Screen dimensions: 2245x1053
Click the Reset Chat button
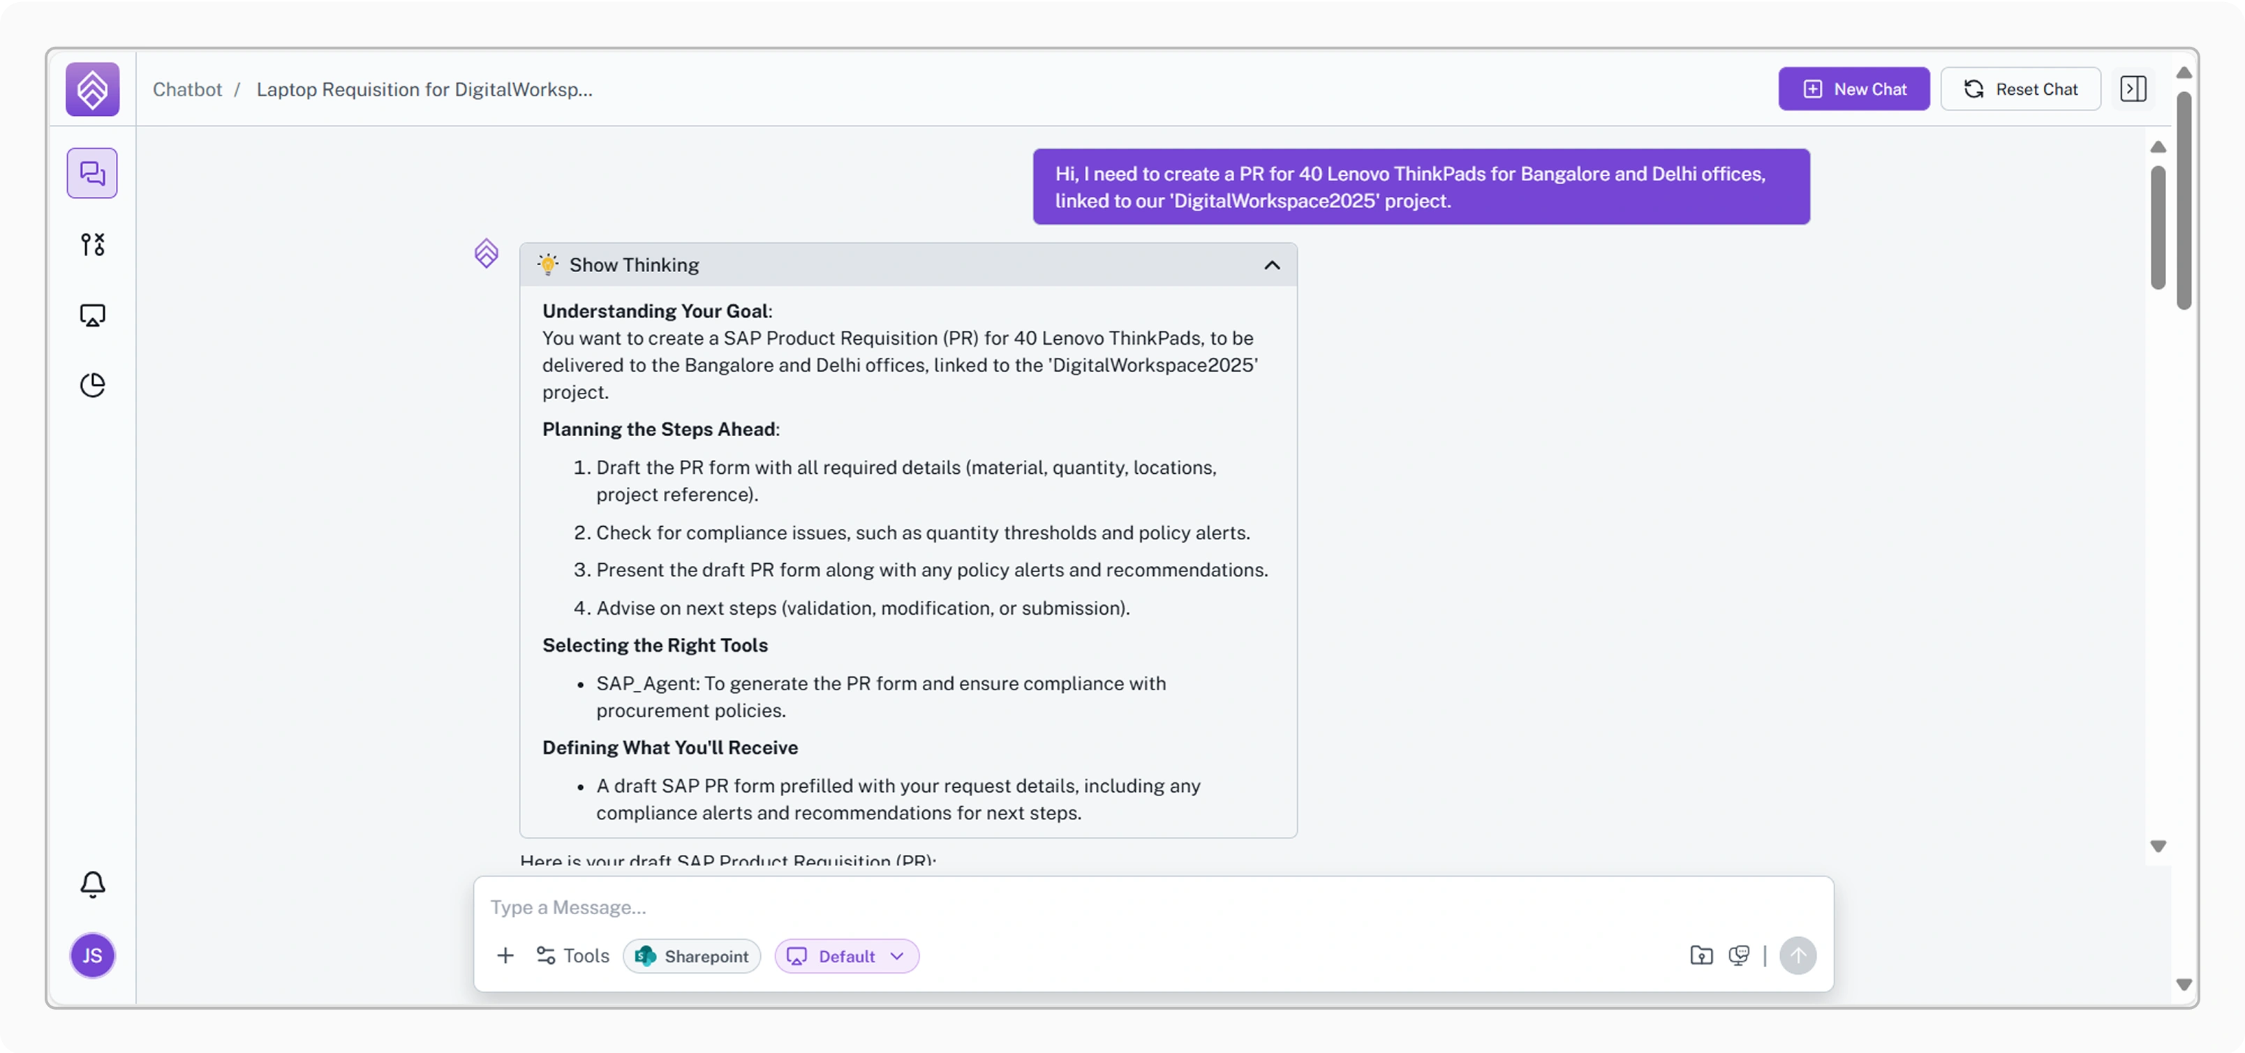coord(2020,89)
